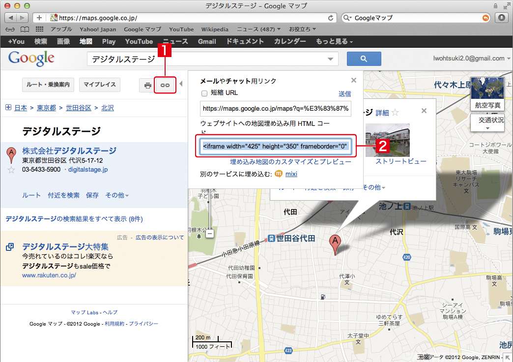
Task: Click the red marker A on the map
Action: [x=335, y=244]
